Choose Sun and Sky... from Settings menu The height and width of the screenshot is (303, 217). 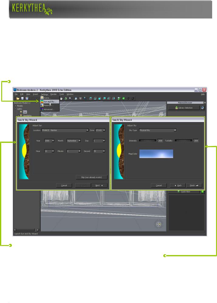coord(50,101)
